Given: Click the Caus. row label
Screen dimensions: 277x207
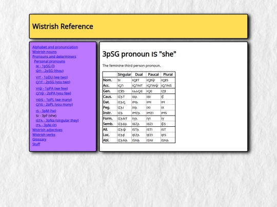Looking at the screenshot, I should pos(110,97).
